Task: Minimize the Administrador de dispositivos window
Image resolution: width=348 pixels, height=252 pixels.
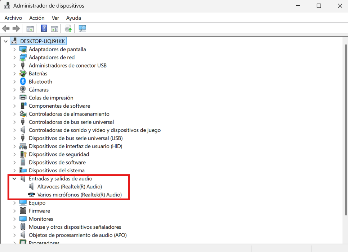Action: pos(298,6)
